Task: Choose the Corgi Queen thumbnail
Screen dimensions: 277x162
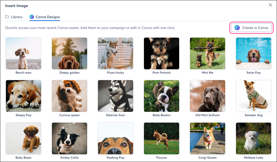Action: tap(207, 138)
